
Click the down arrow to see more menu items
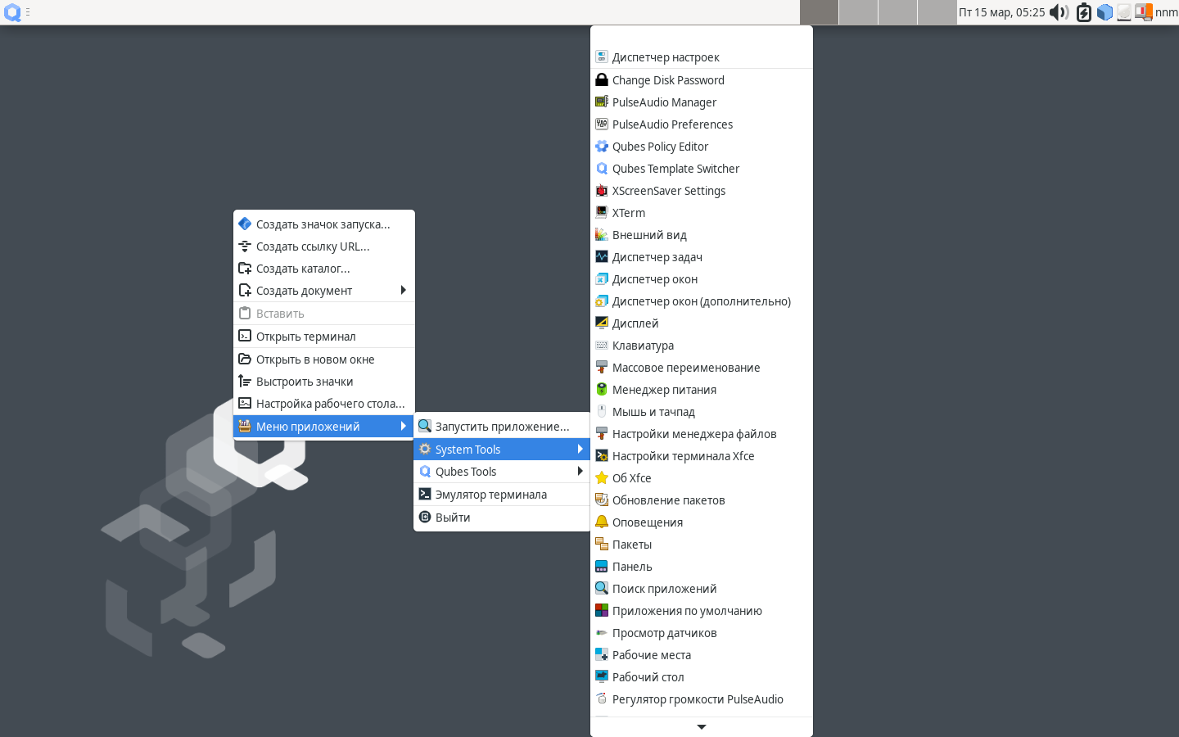(702, 727)
